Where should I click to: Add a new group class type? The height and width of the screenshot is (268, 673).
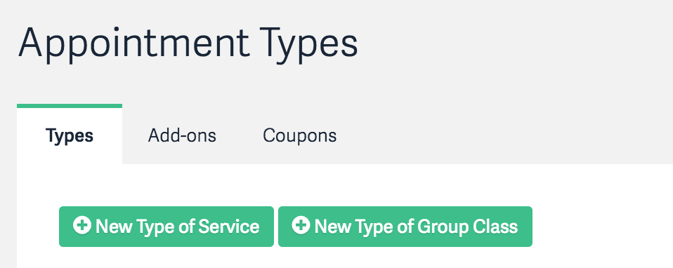tap(405, 227)
